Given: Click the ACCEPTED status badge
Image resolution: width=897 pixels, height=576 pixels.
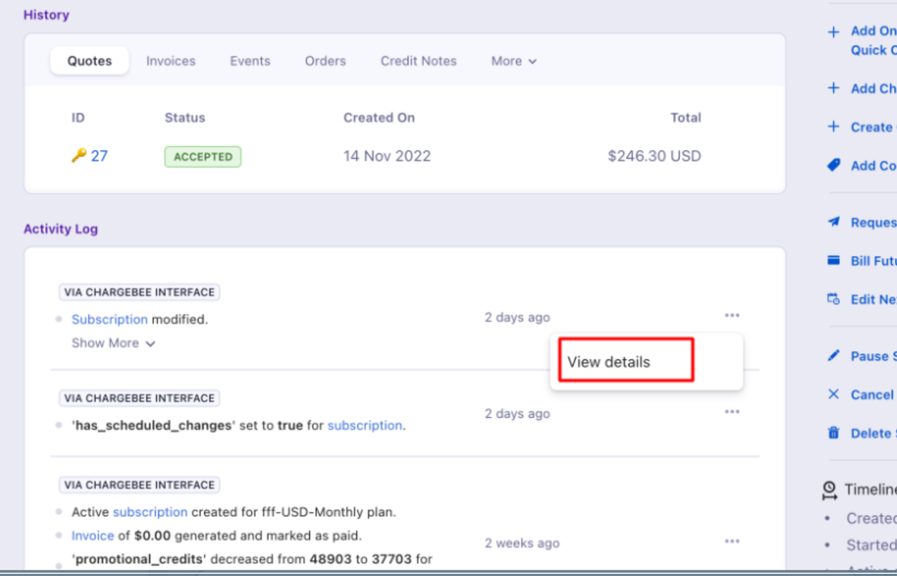Looking at the screenshot, I should 202,157.
